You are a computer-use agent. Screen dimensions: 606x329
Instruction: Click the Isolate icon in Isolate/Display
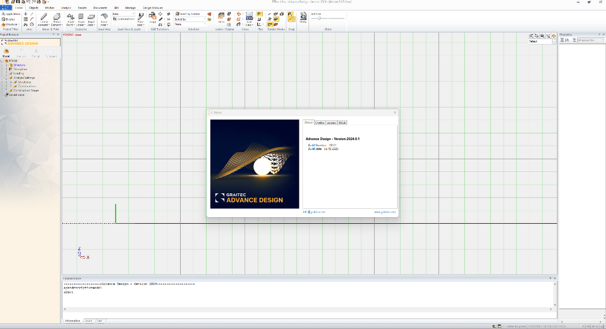click(221, 16)
